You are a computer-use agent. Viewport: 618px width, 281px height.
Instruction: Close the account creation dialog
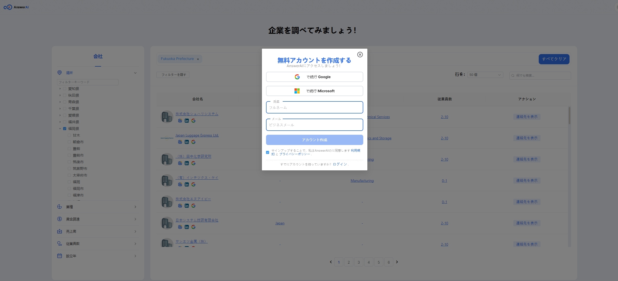(360, 55)
